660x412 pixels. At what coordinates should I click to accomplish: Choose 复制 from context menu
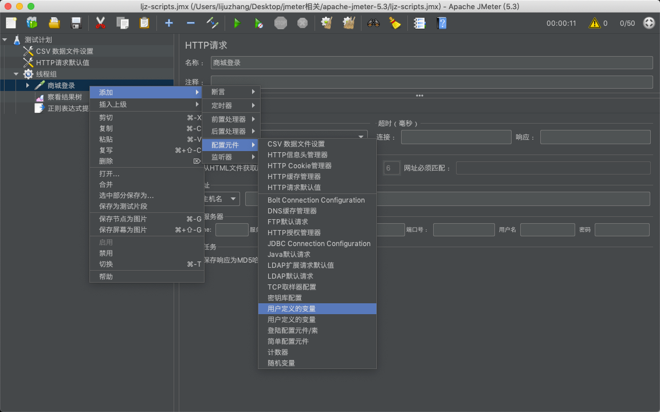pyautogui.click(x=147, y=129)
